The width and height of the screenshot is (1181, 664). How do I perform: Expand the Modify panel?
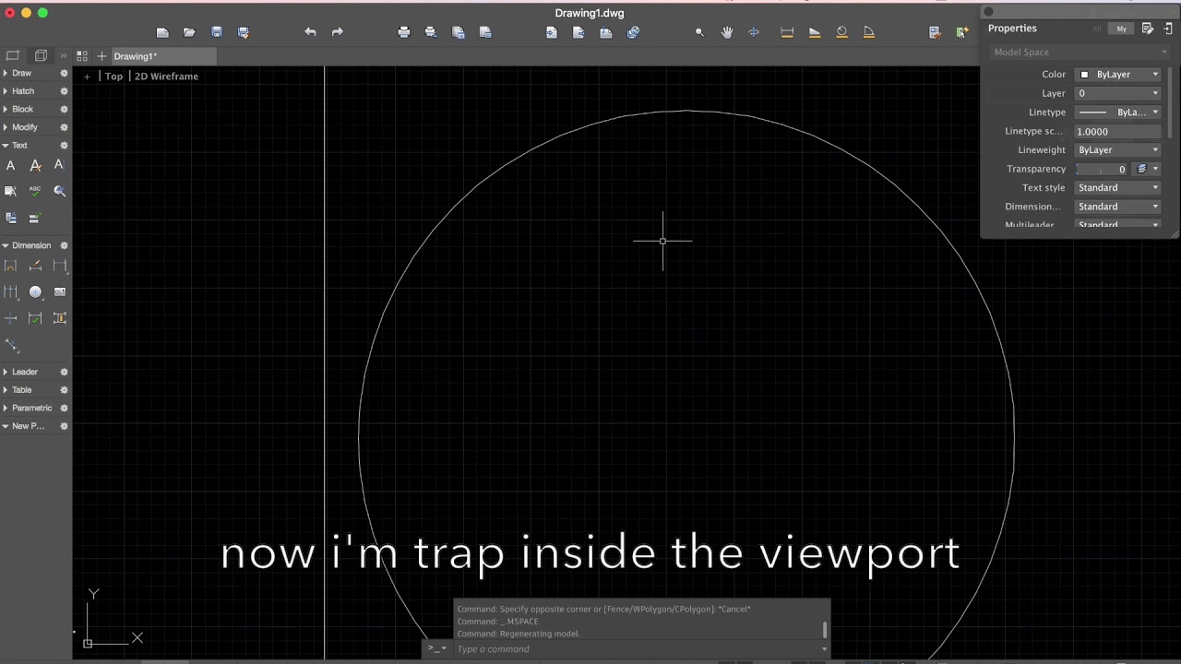(6, 127)
